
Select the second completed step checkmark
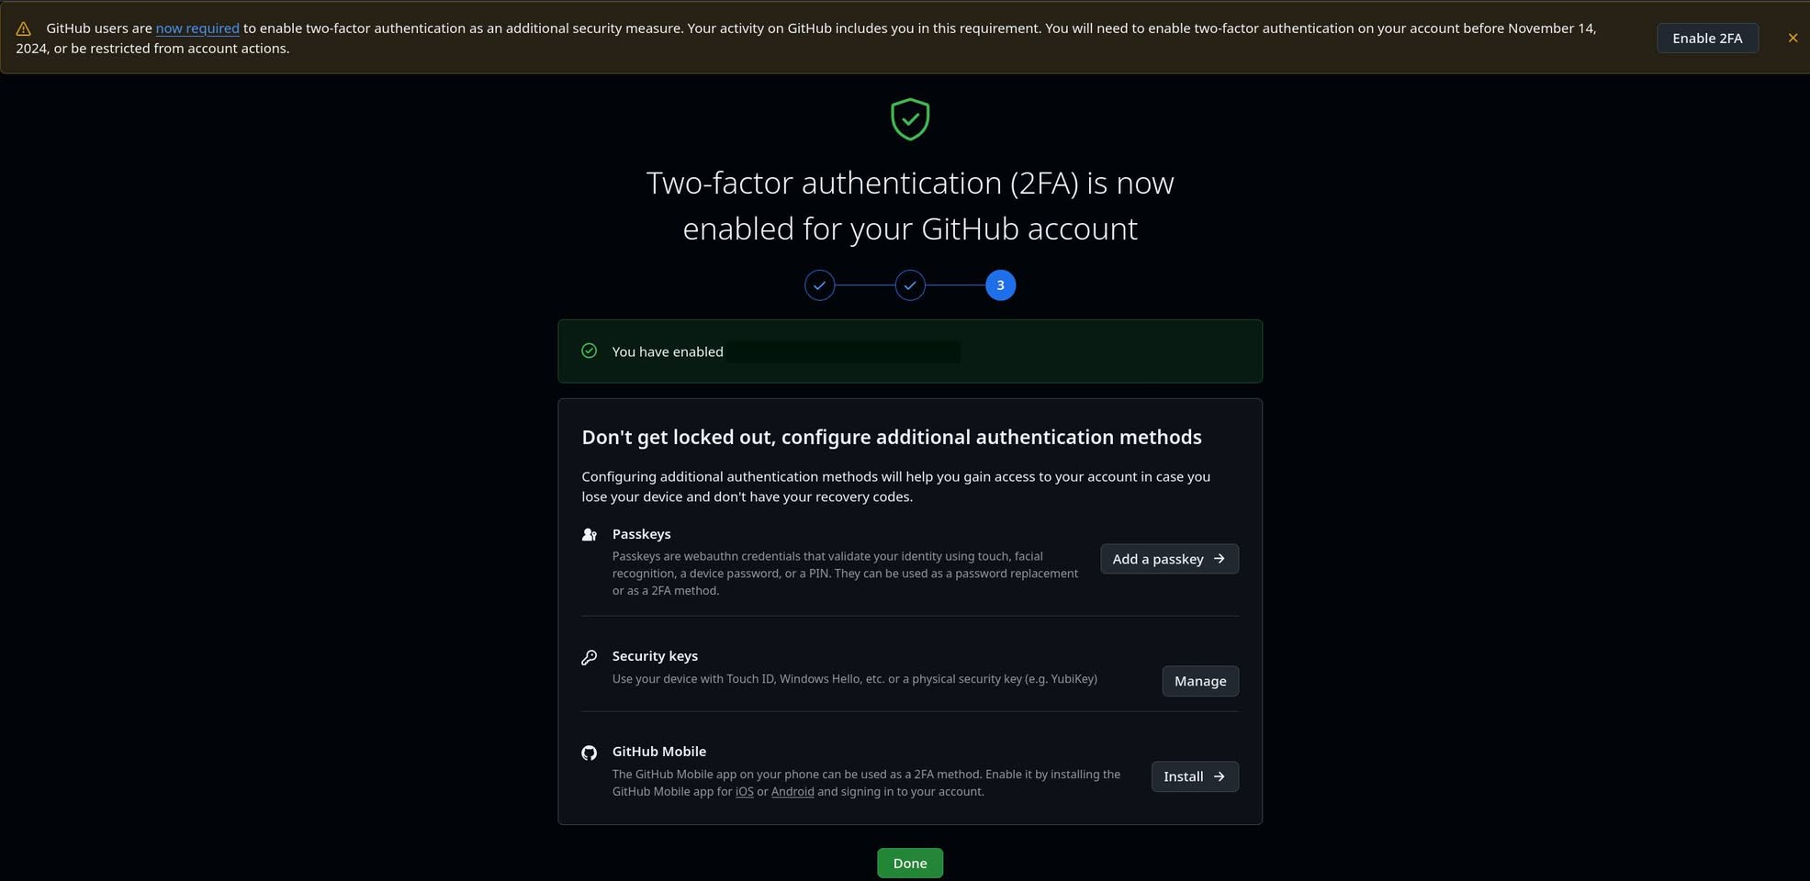click(910, 285)
